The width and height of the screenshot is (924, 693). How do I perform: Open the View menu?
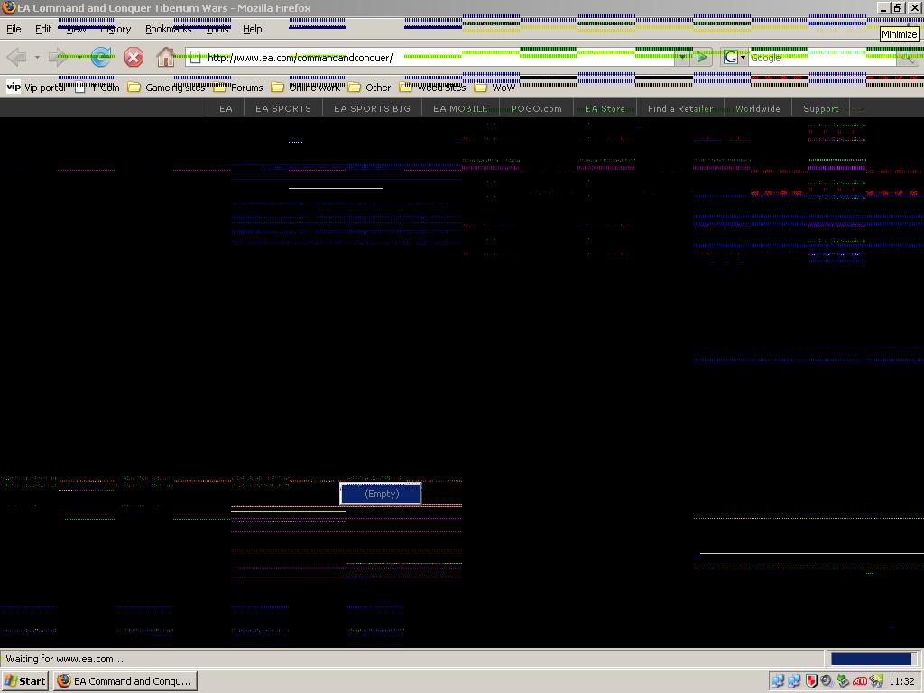(x=76, y=29)
